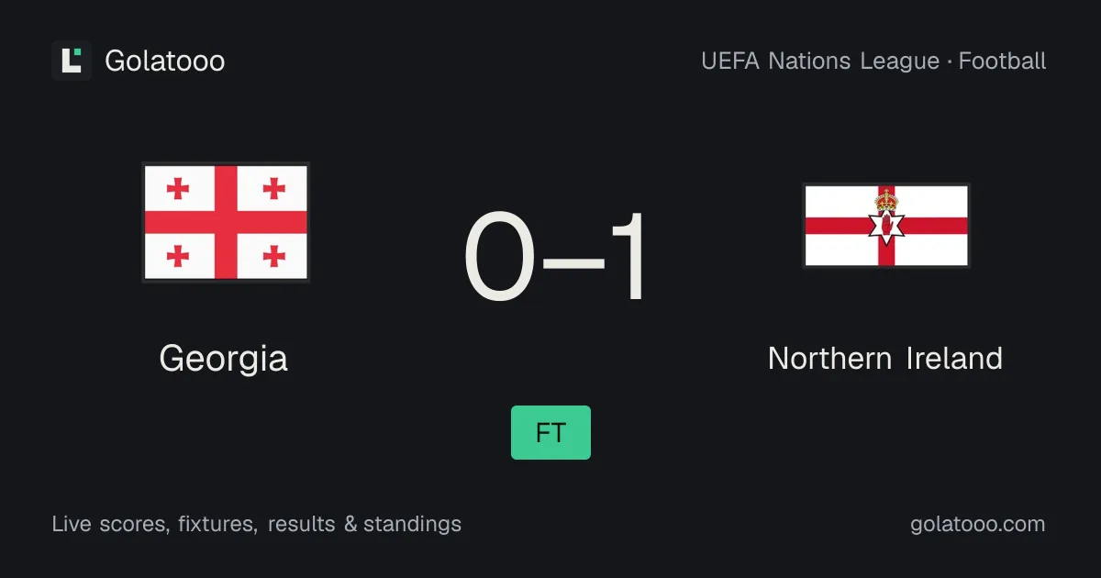Select the Northern Ireland team name
This screenshot has width=1101, height=578.
[x=885, y=358]
